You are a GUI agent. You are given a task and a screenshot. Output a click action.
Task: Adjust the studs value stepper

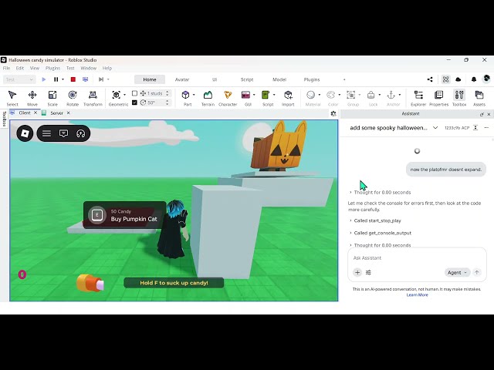pos(167,93)
